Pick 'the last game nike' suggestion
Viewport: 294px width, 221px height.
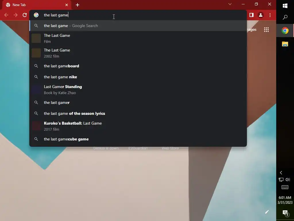point(138,77)
